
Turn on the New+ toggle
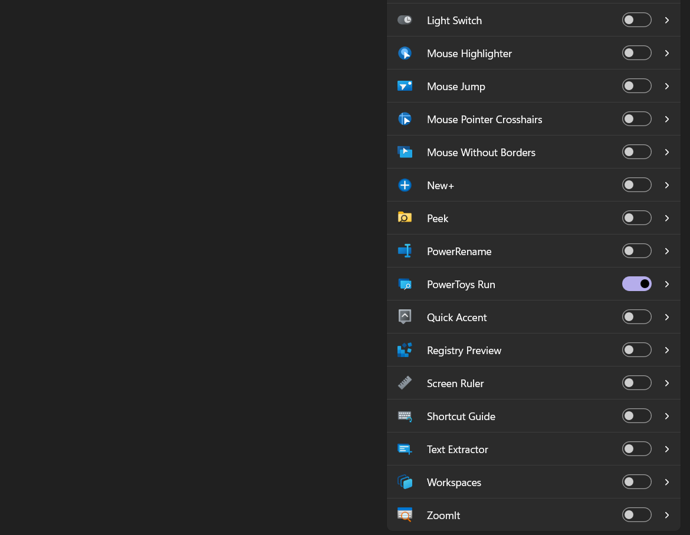tap(636, 184)
